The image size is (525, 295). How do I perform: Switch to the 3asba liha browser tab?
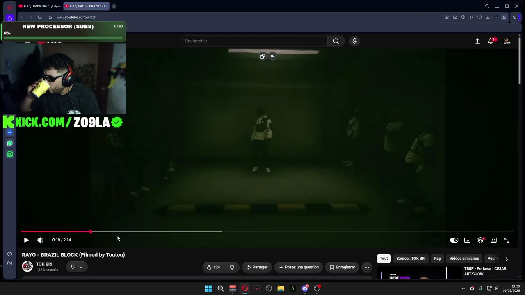click(40, 6)
